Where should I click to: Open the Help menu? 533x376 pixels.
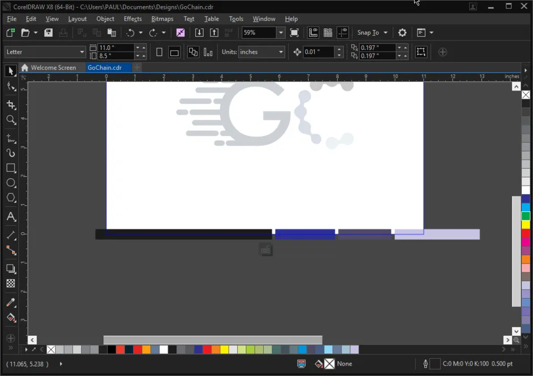291,19
